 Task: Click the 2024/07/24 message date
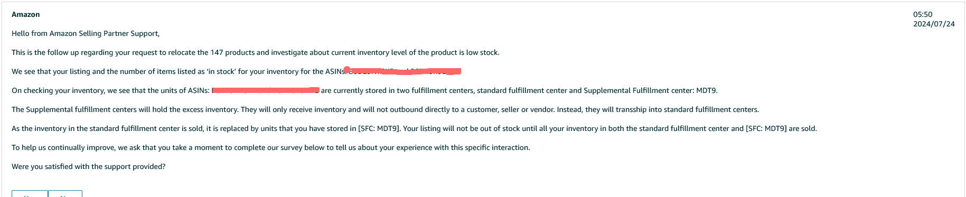coord(934,24)
